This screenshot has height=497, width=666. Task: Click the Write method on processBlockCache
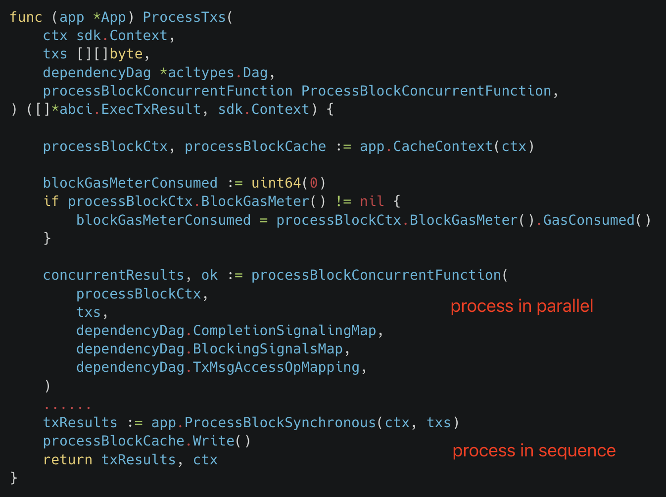tap(213, 441)
